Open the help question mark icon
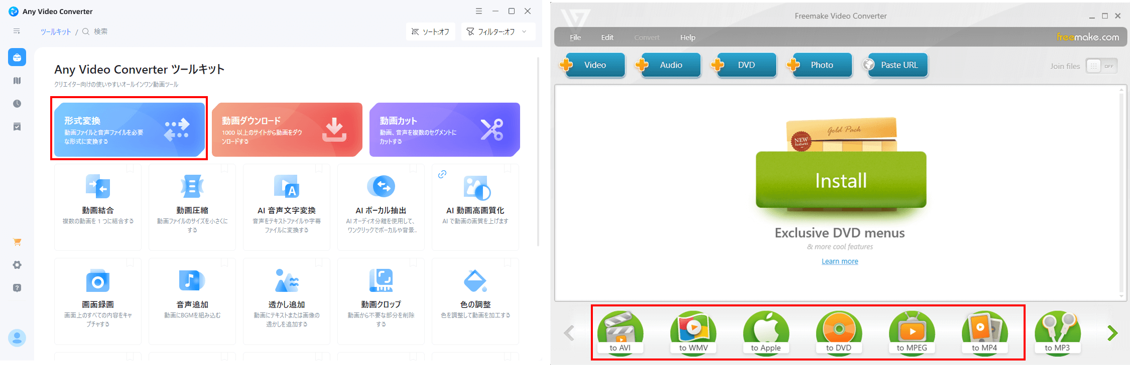The height and width of the screenshot is (365, 1130). (x=17, y=288)
